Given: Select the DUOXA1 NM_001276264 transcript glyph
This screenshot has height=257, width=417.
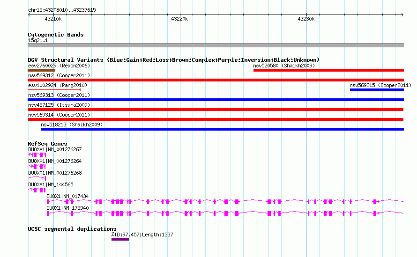Looking at the screenshot, I should [x=37, y=167].
